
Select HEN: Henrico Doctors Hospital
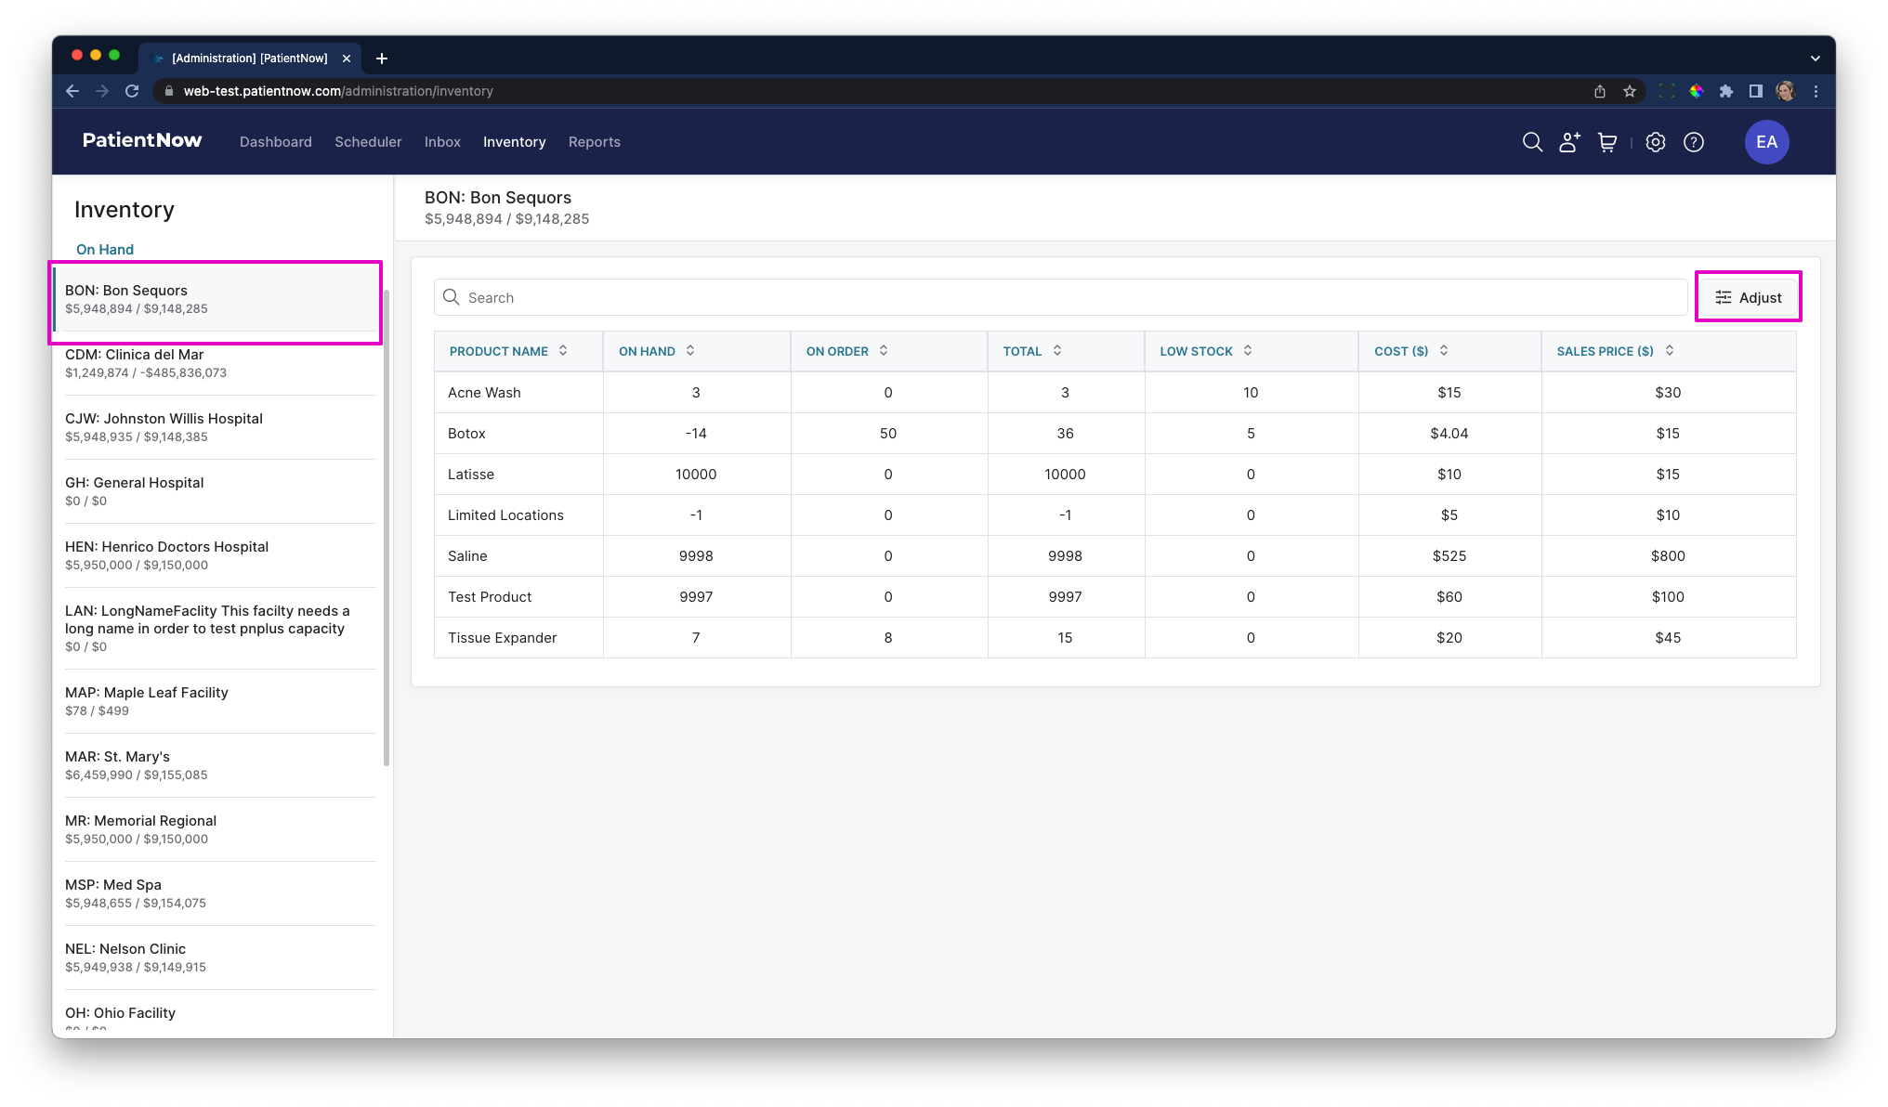coord(220,555)
